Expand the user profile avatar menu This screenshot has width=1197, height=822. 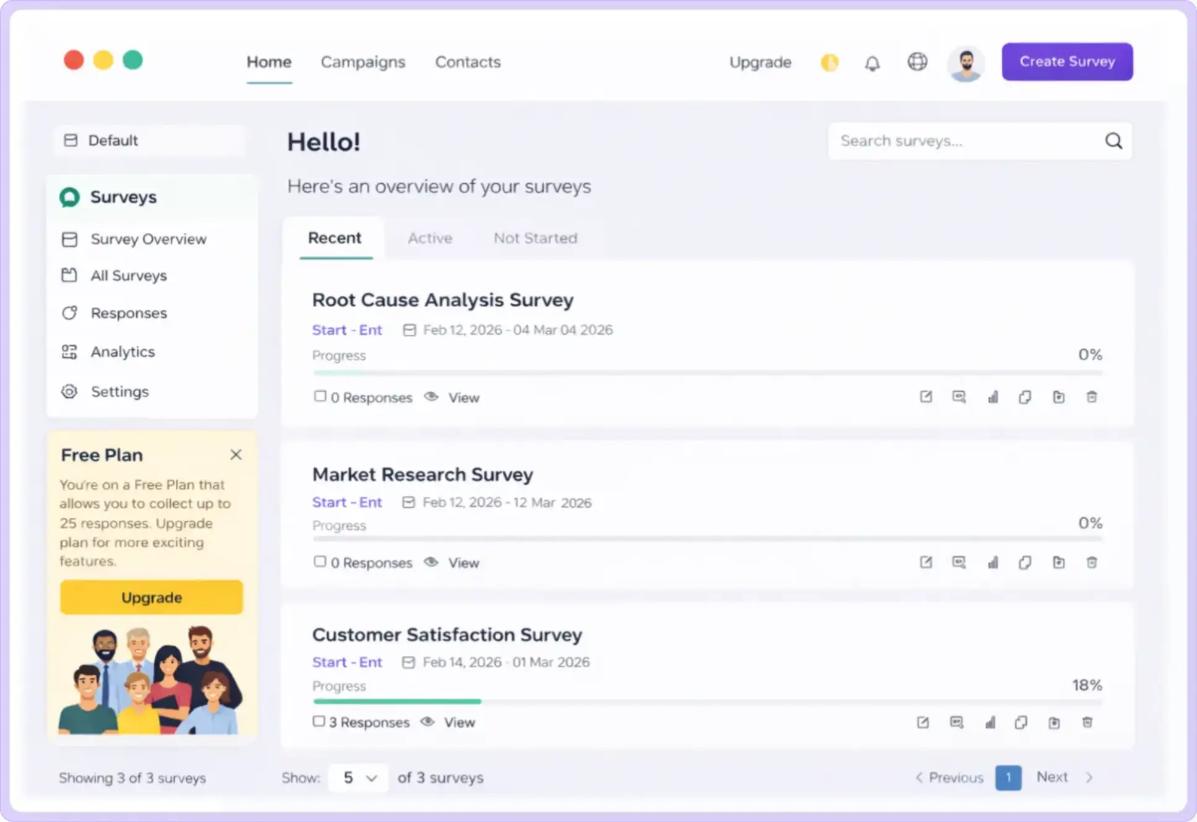click(x=966, y=63)
